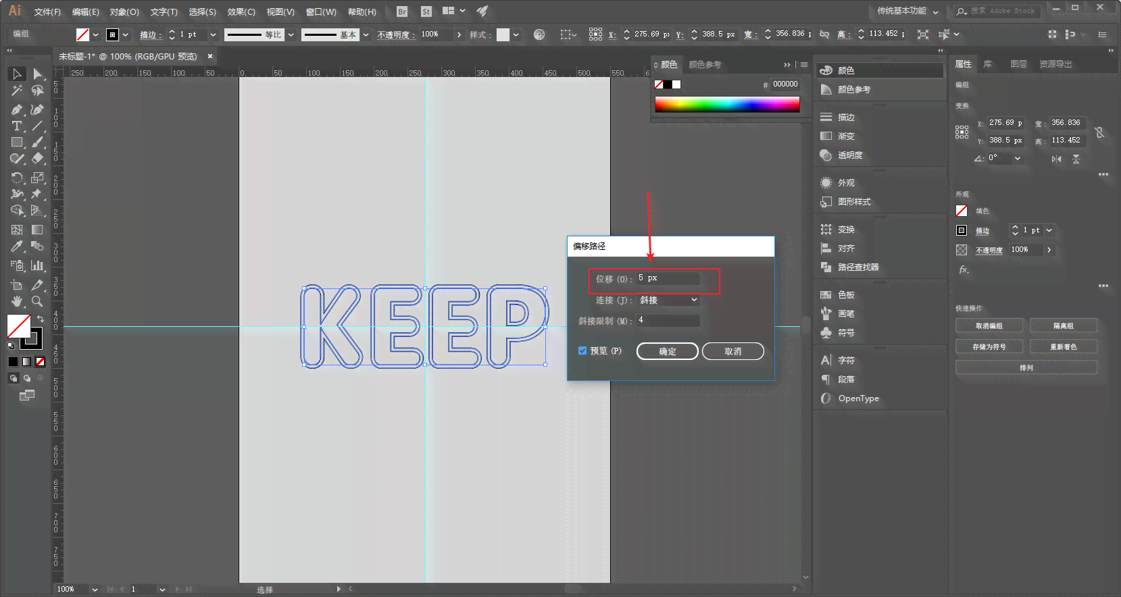
Task: Toggle constrain width and height proportions in control bar
Action: [824, 34]
